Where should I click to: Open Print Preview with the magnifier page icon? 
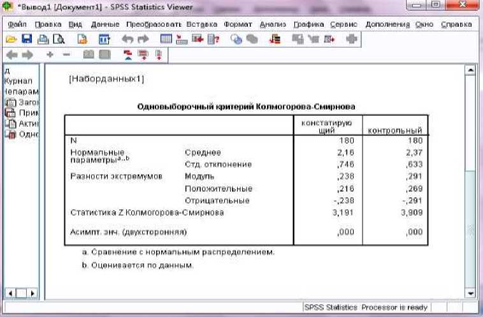click(x=59, y=39)
